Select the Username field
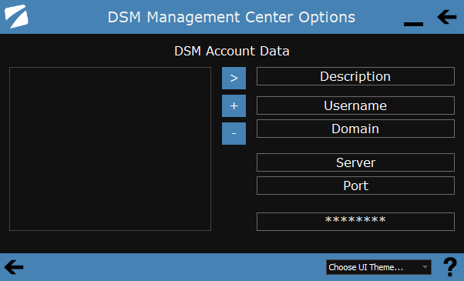 click(x=355, y=105)
